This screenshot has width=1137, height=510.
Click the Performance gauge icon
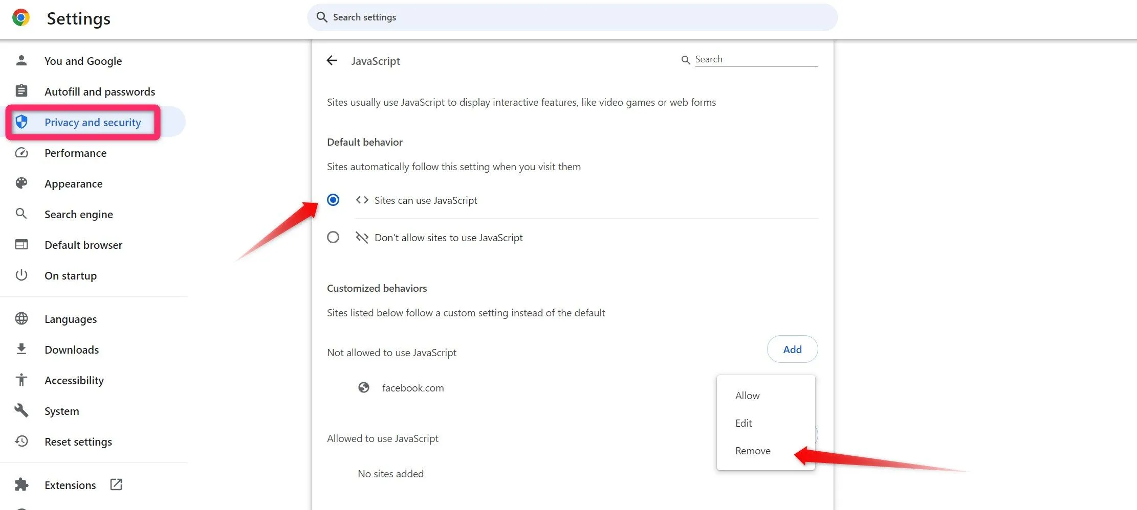21,152
